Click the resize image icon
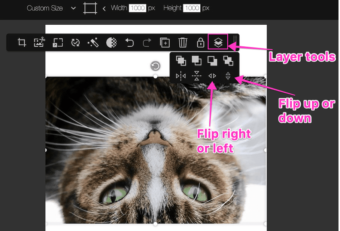This screenshot has height=231, width=340. pos(58,43)
